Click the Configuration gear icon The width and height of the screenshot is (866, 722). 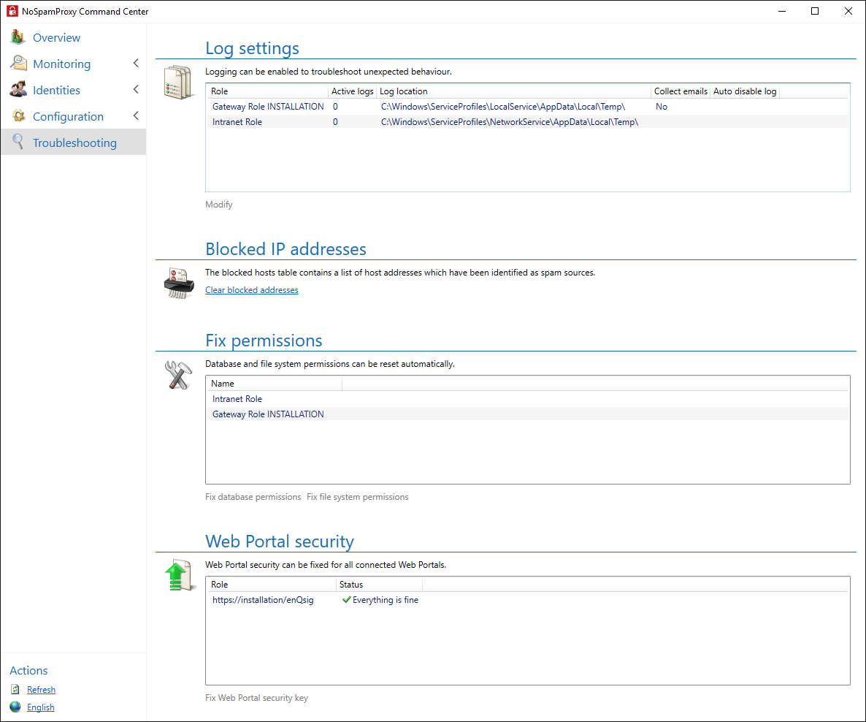(19, 115)
